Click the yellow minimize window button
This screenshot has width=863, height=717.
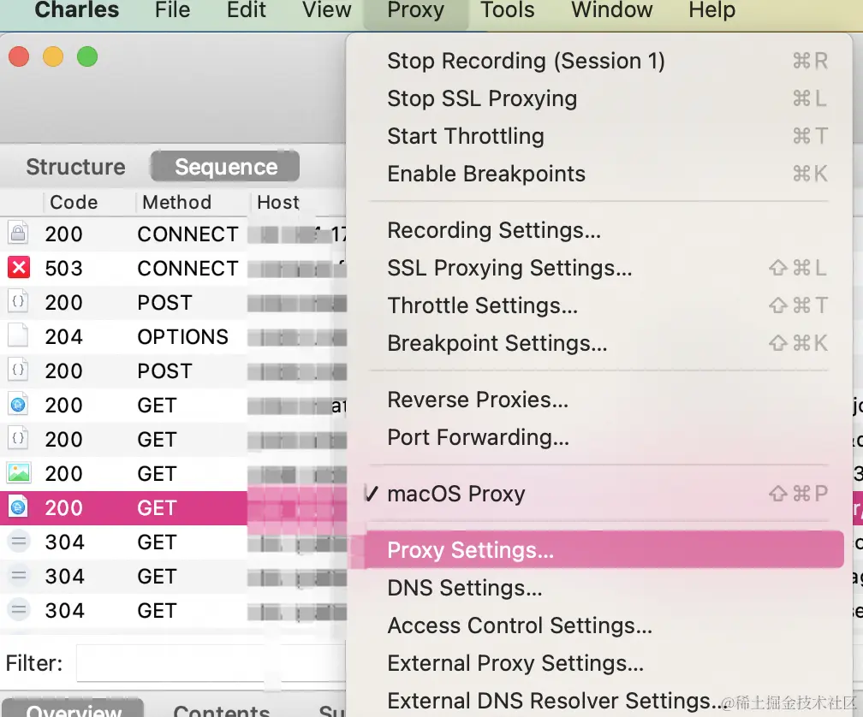53,56
